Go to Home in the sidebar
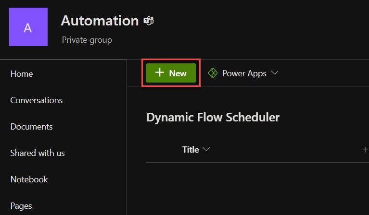This screenshot has width=369, height=215. 22,74
